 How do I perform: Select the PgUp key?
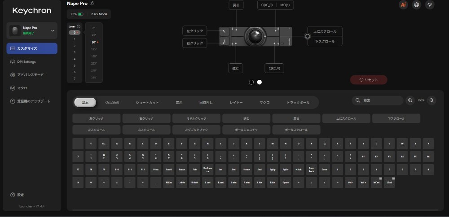[x=273, y=169]
